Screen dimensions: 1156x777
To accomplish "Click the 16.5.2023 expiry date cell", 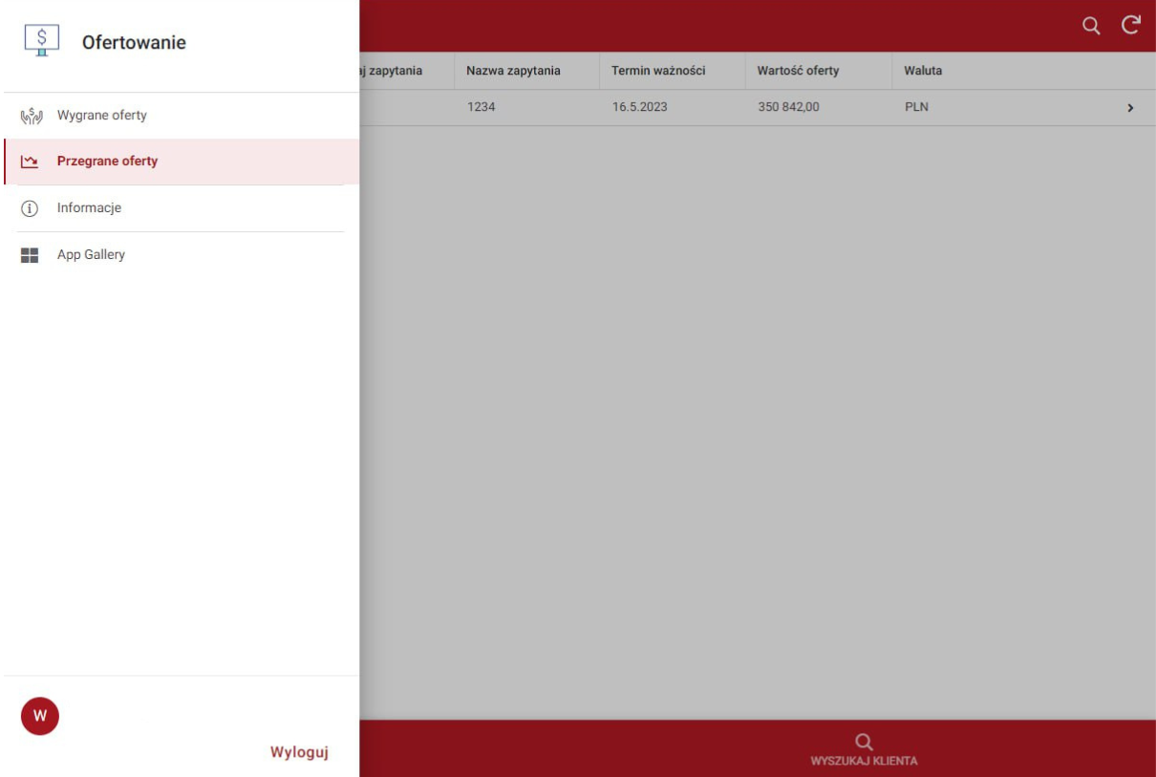I will (x=640, y=107).
